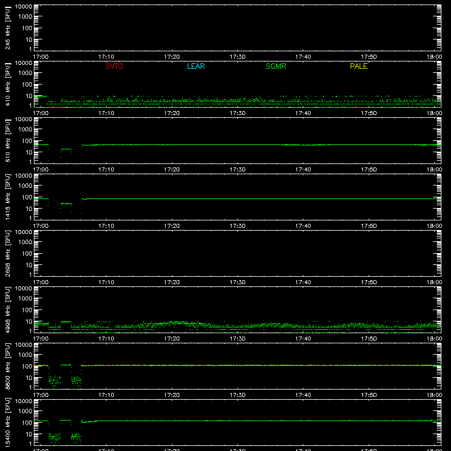Click 17:30 tick below the 245 MHz panel
The height and width of the screenshot is (451, 451).
point(237,57)
